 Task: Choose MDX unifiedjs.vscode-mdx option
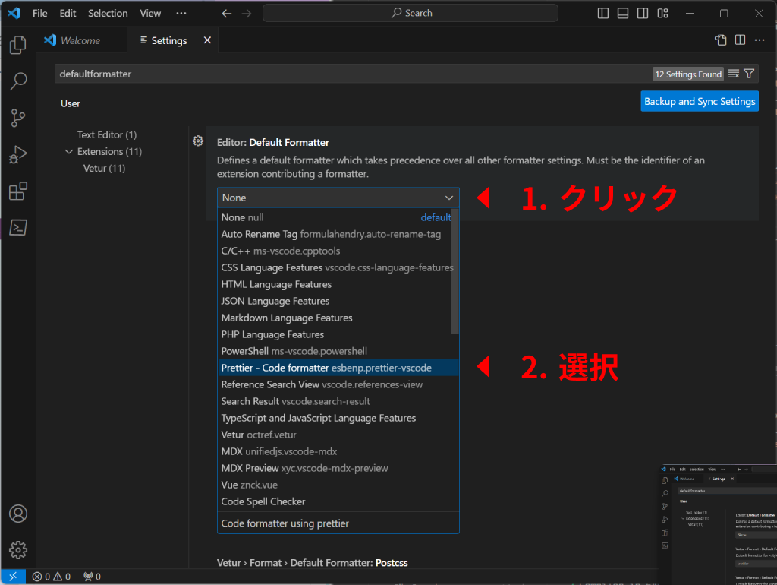click(x=338, y=451)
